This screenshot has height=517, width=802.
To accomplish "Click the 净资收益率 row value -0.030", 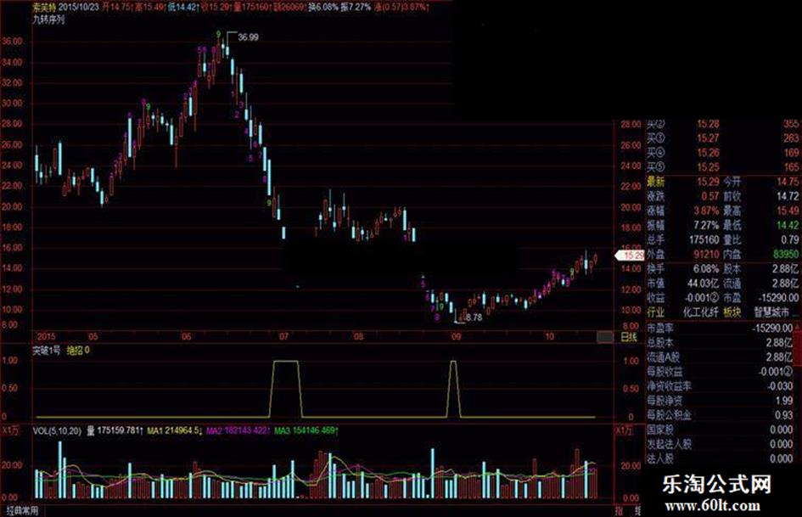I will [780, 386].
